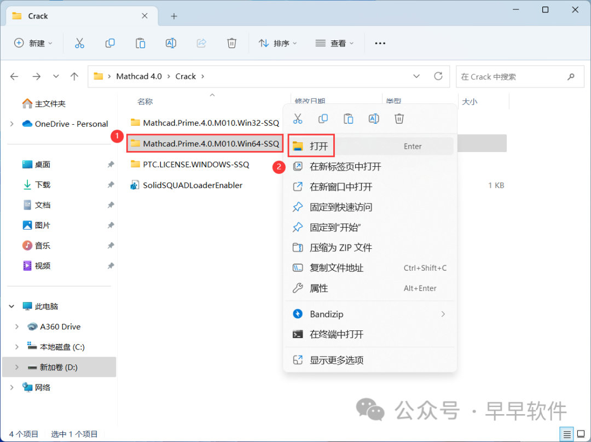
Task: Choose 在新标签页中打开 from context menu
Action: tap(370, 166)
